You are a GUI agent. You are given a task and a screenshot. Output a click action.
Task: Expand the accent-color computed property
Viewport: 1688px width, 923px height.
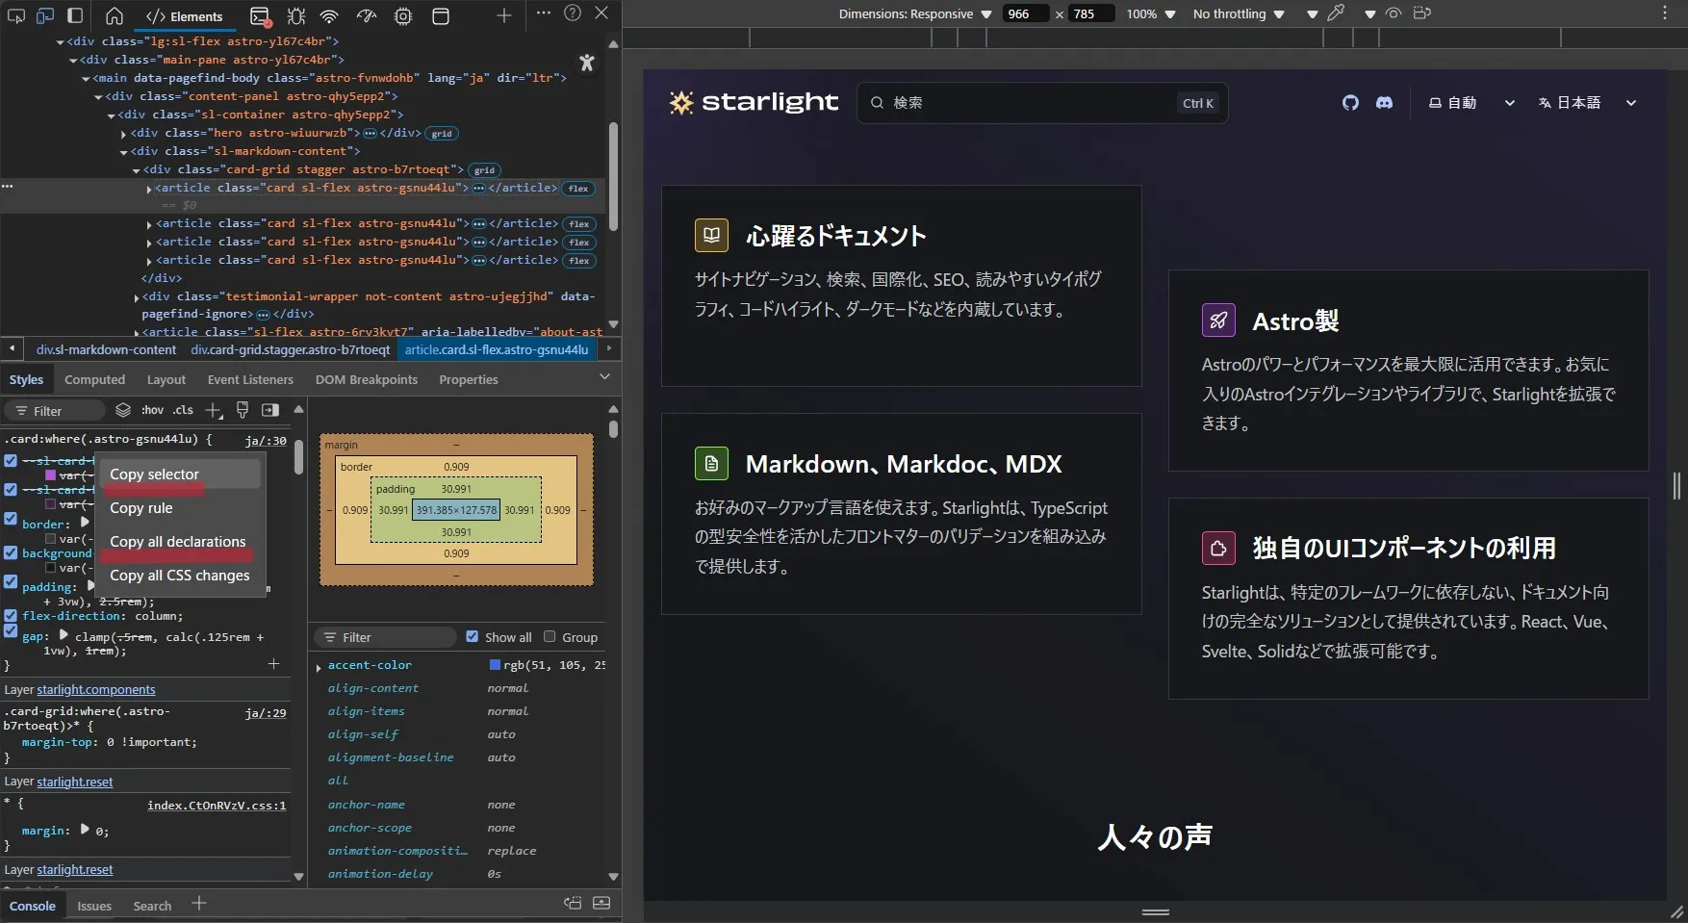tap(319, 666)
